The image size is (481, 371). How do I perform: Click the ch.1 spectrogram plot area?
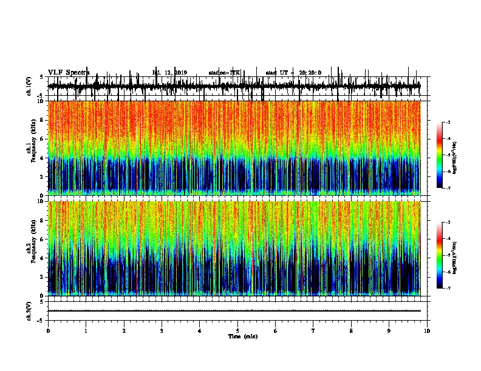(x=234, y=148)
